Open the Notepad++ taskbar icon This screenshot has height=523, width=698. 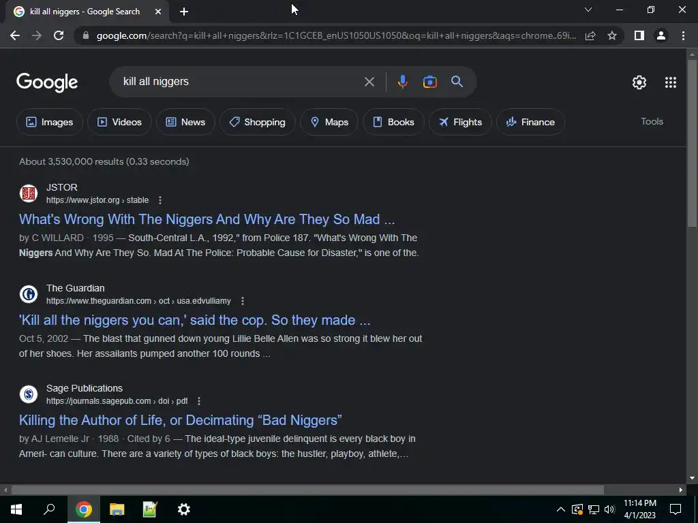point(150,509)
